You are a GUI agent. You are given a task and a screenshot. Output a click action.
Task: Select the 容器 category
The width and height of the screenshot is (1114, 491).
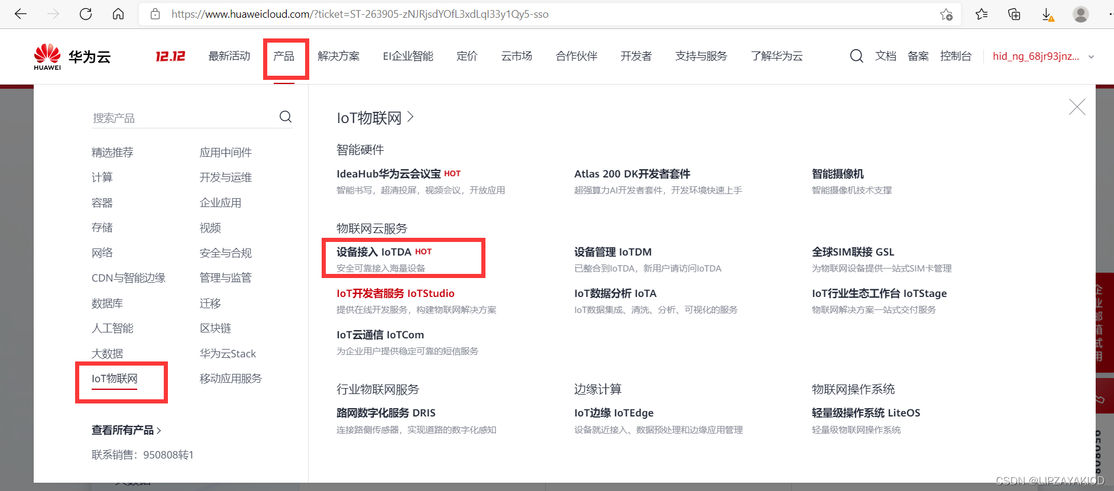(102, 203)
